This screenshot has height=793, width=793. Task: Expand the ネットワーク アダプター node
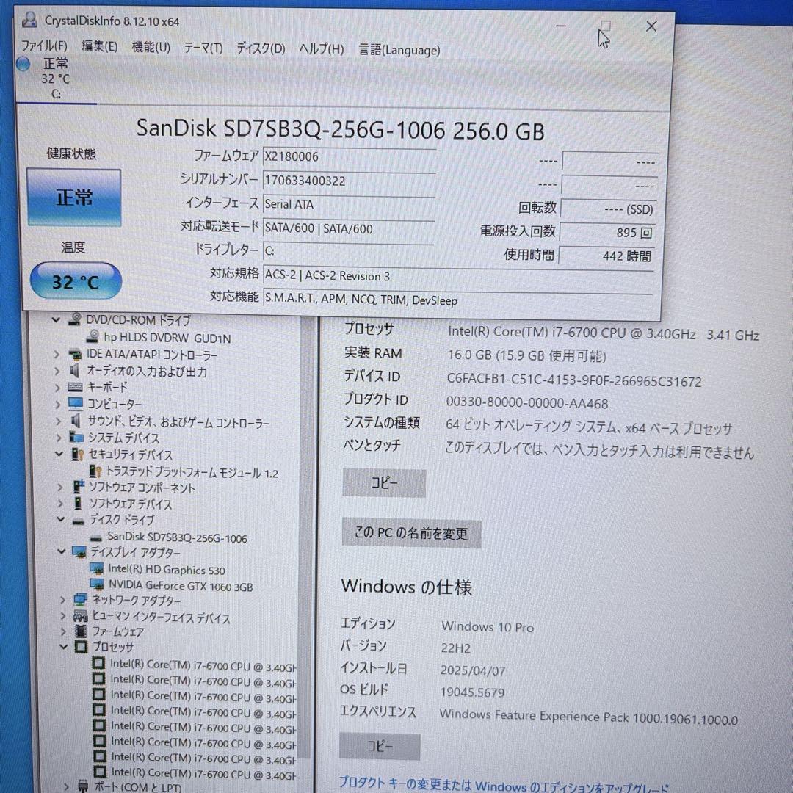[62, 601]
